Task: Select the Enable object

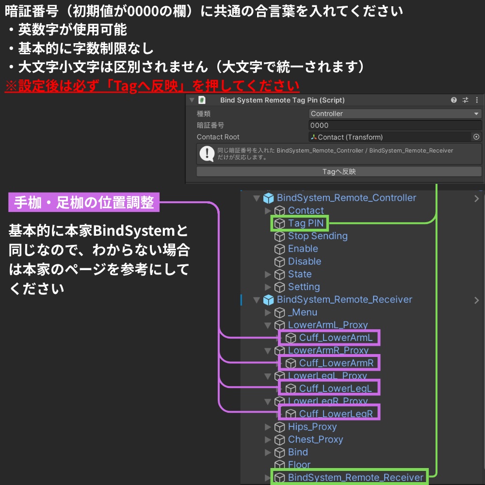Action: click(303, 249)
